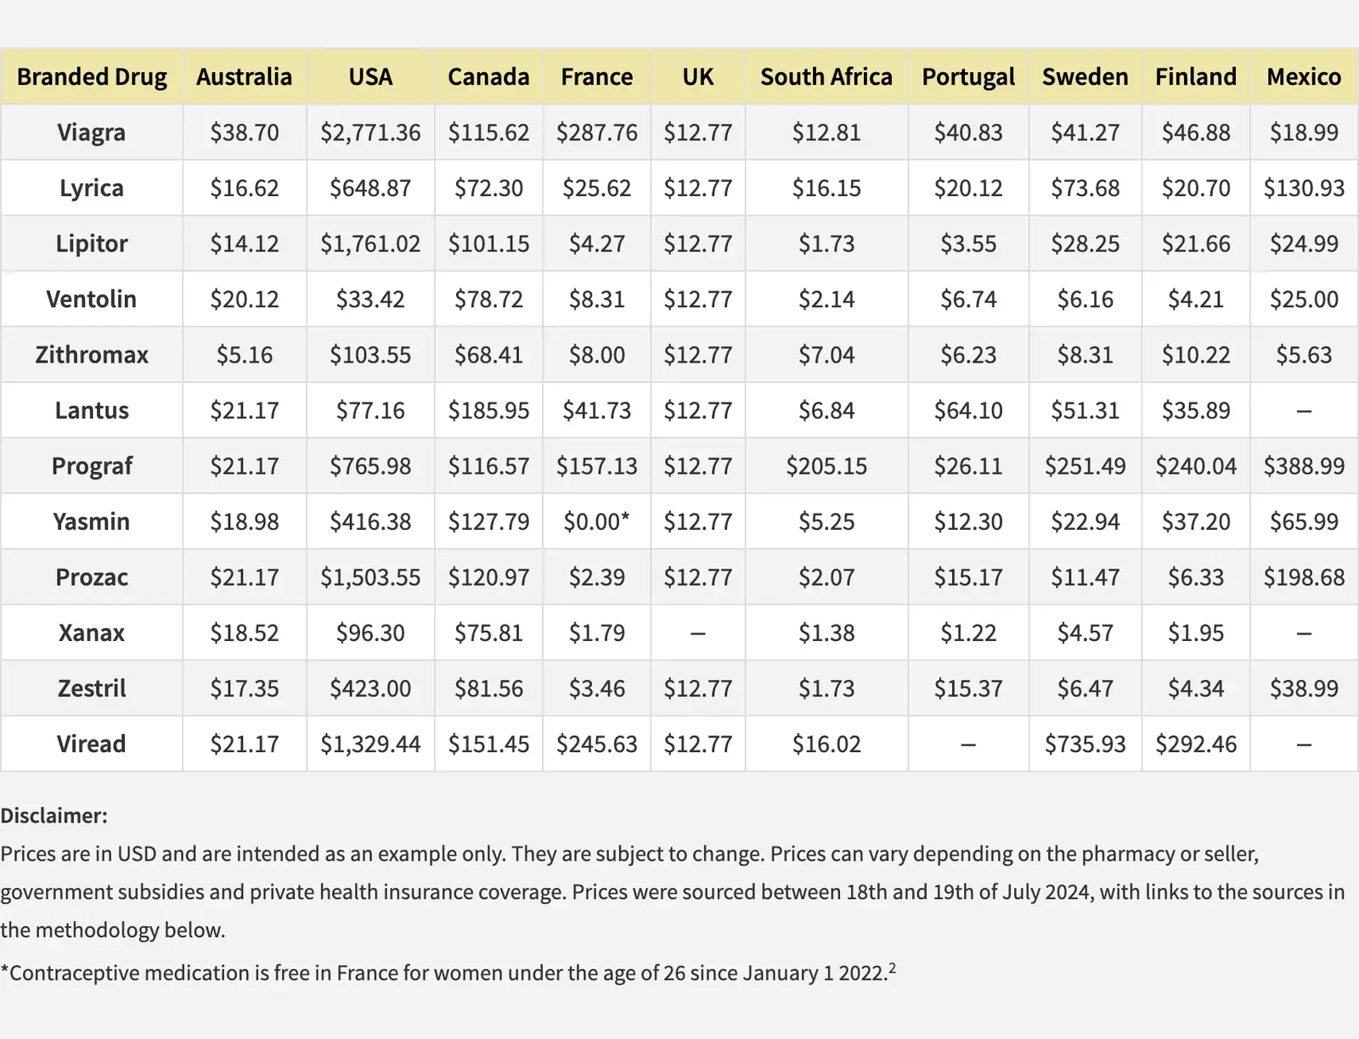This screenshot has width=1359, height=1039.
Task: Select the USA column header
Action: 370,77
